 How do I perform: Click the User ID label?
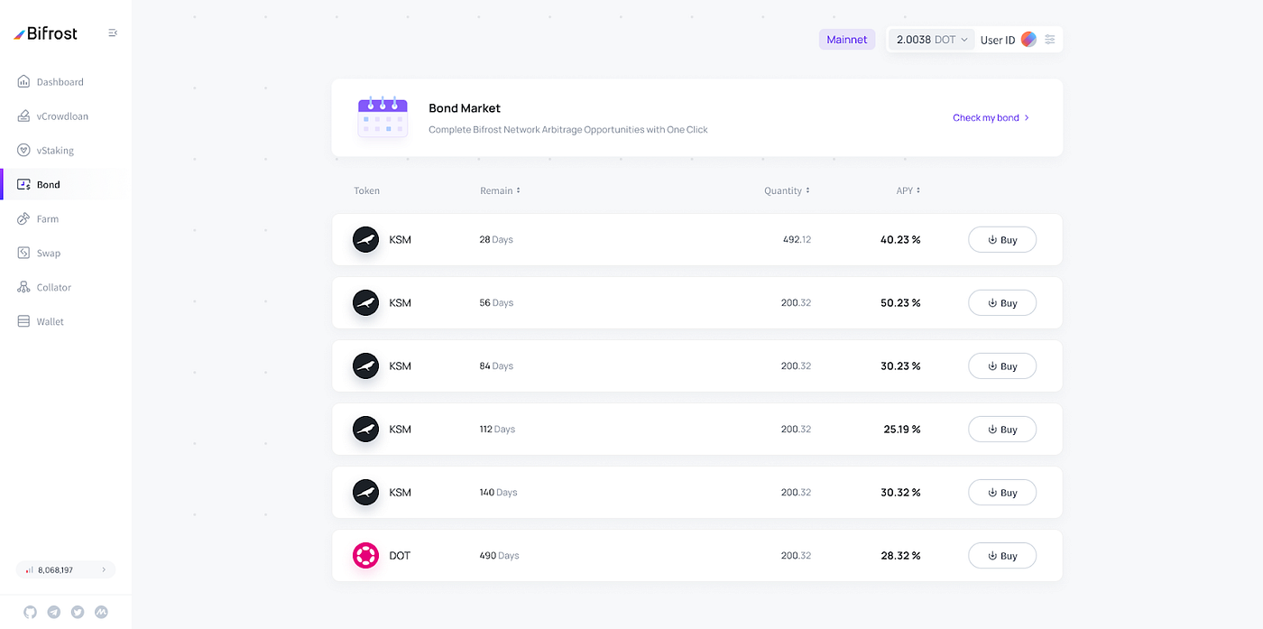[998, 41]
